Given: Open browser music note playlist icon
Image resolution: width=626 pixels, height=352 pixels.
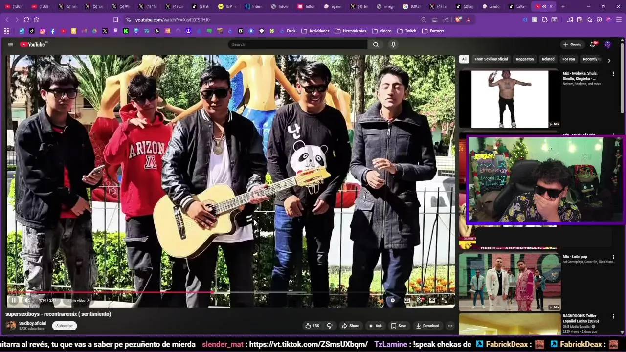Looking at the screenshot, I should coord(570,20).
